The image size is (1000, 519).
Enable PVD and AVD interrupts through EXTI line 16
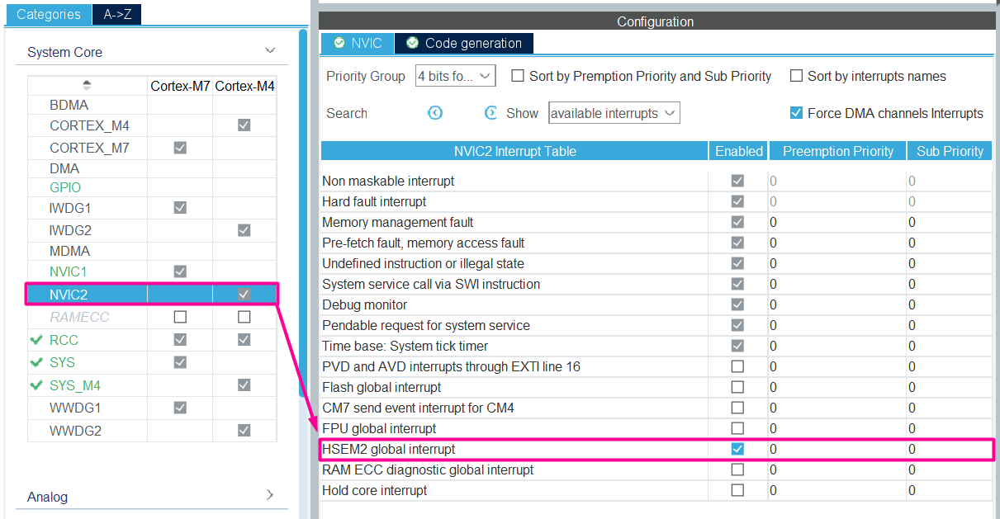click(737, 366)
